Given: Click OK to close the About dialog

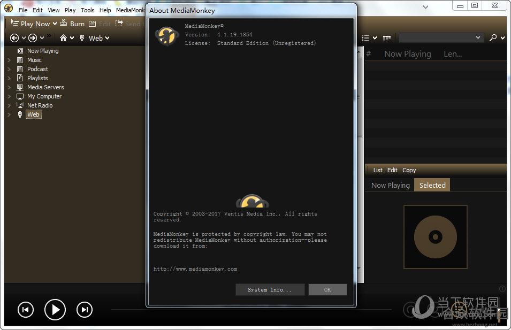Looking at the screenshot, I should point(327,289).
